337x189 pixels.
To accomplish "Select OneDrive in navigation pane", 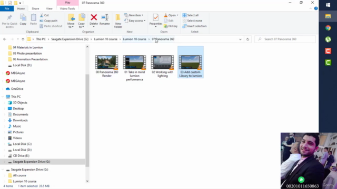I will point(17,89).
